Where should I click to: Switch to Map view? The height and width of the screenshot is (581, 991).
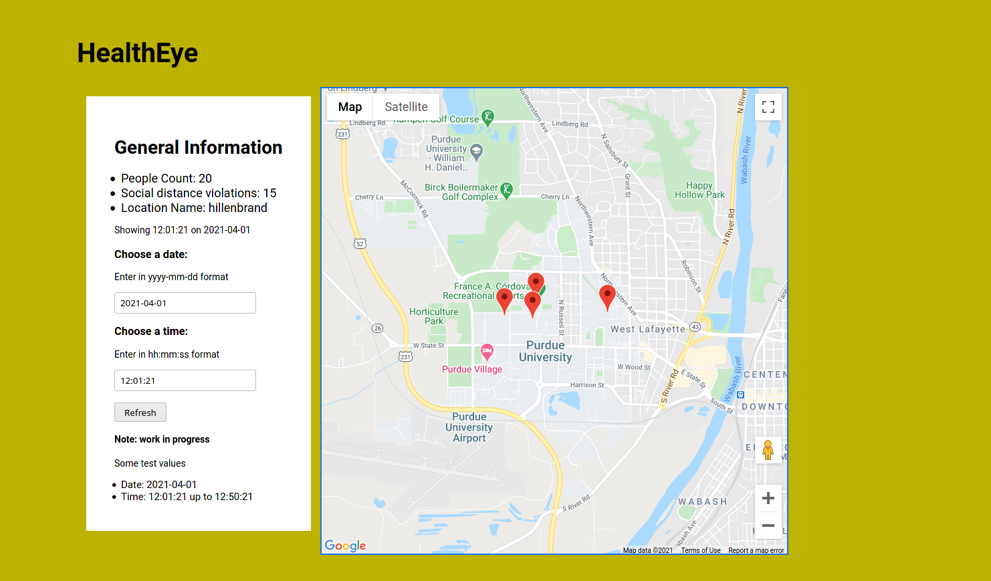[350, 107]
